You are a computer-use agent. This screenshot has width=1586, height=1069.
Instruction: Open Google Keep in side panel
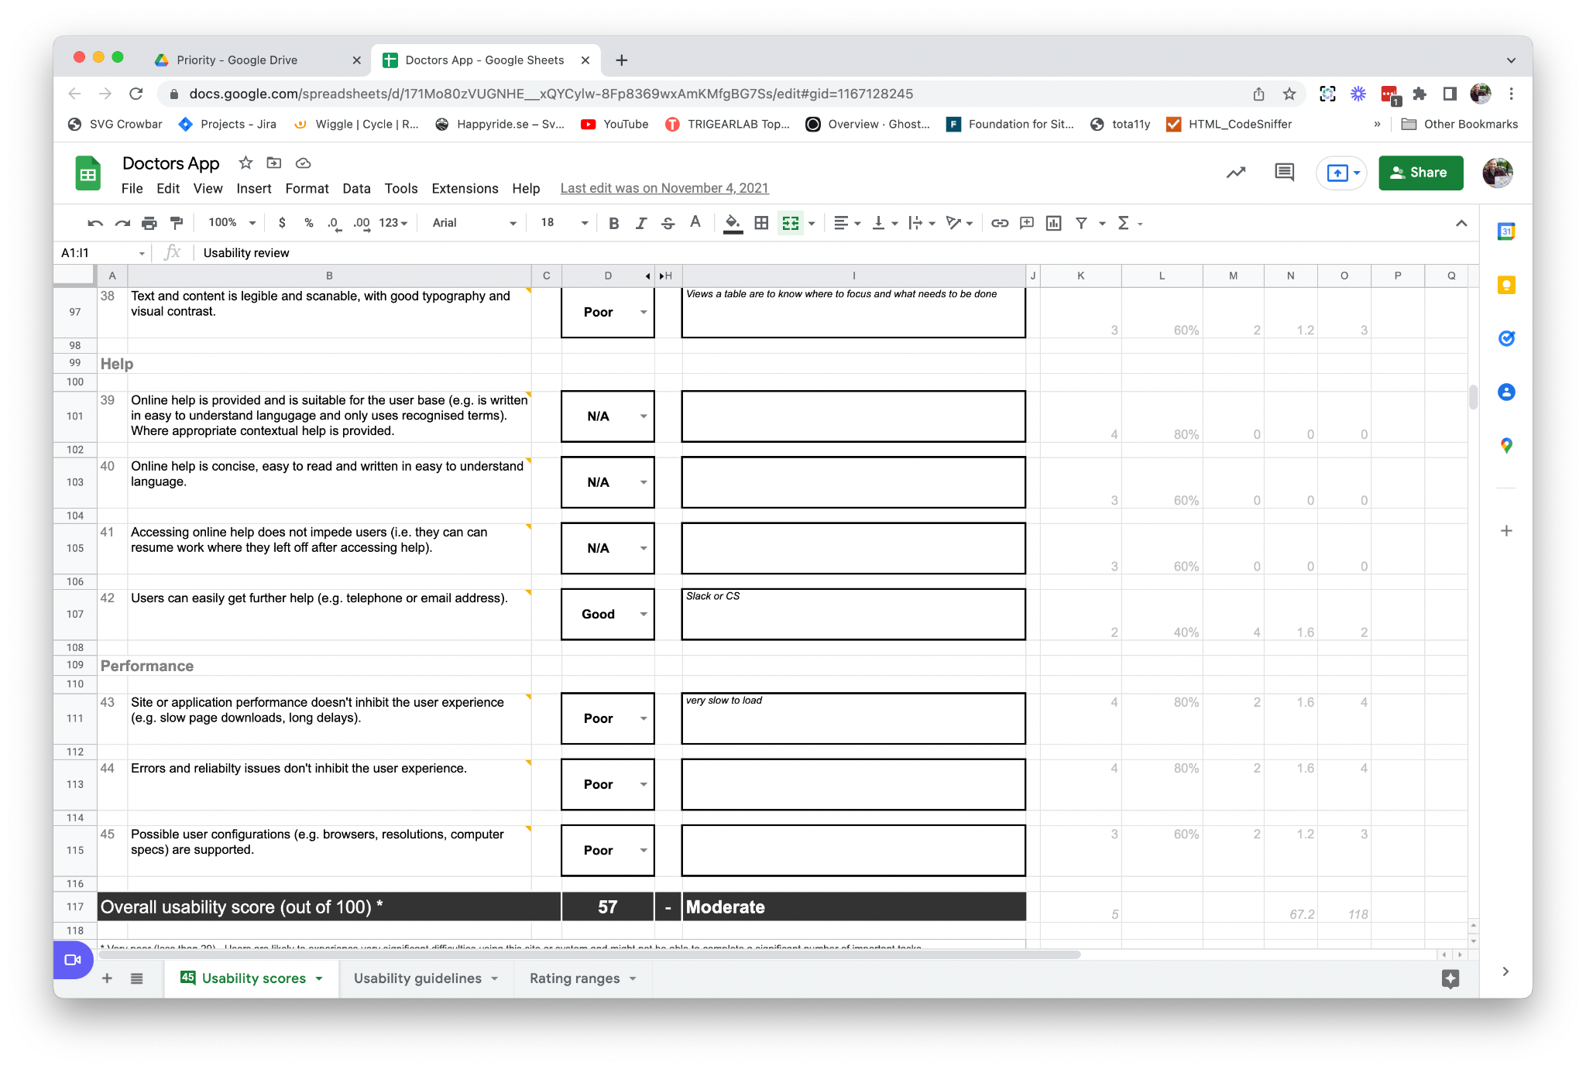point(1505,285)
